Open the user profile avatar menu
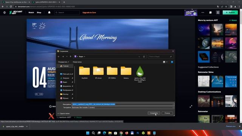 coord(218,12)
